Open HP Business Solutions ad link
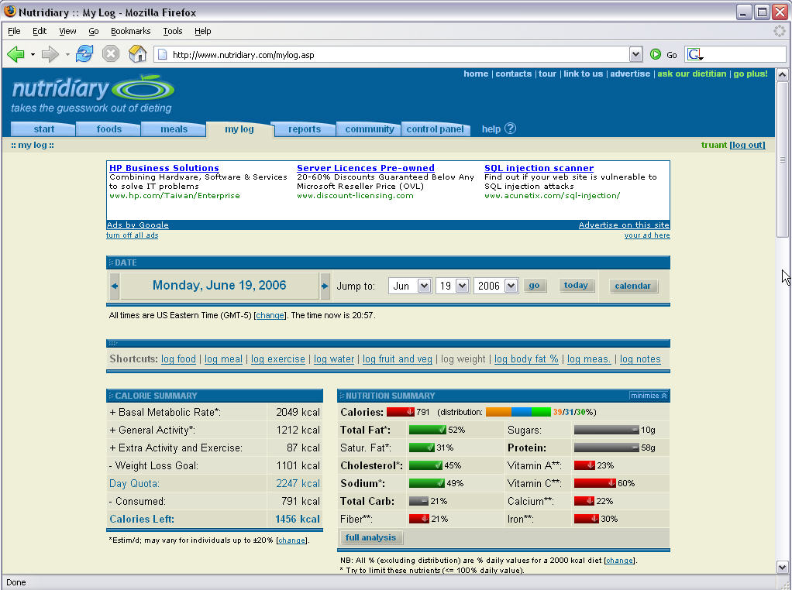This screenshot has height=590, width=792. [164, 168]
